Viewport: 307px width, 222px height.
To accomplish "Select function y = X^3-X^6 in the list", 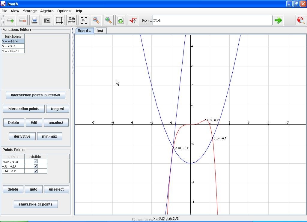I will pyautogui.click(x=13, y=41).
